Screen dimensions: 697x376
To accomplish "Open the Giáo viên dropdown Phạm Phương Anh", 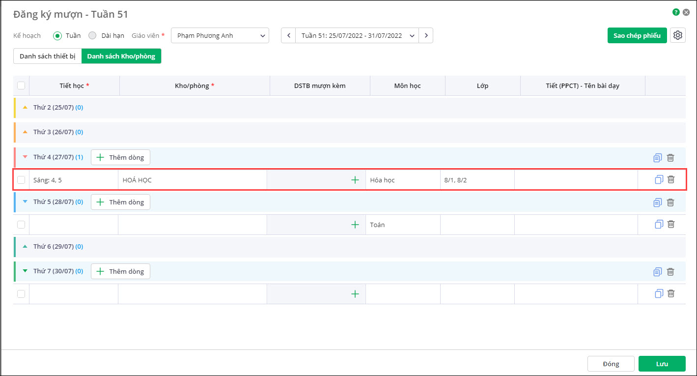I will click(x=220, y=35).
